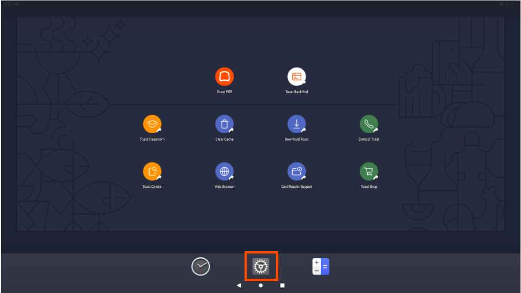Tap the Do Not Disturb status icon

pos(508,3)
